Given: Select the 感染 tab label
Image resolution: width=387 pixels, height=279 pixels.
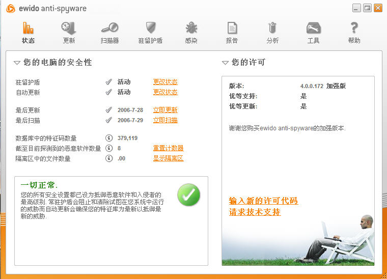Looking at the screenshot, I should click(191, 40).
